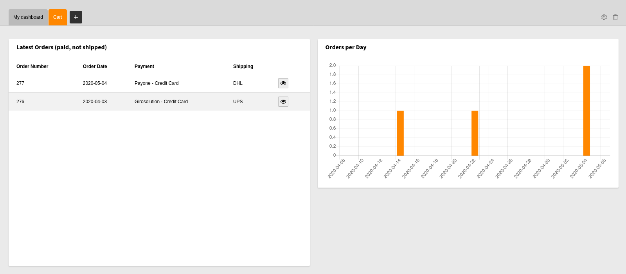
Task: Click the 2020-04-14 orange bar
Action: point(400,133)
